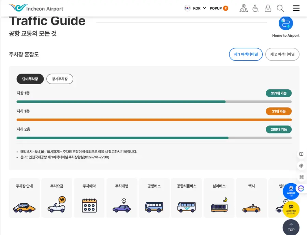Screen dimensions: 307x235
Task: Click the peak hours congestion notice
Action: point(79,152)
